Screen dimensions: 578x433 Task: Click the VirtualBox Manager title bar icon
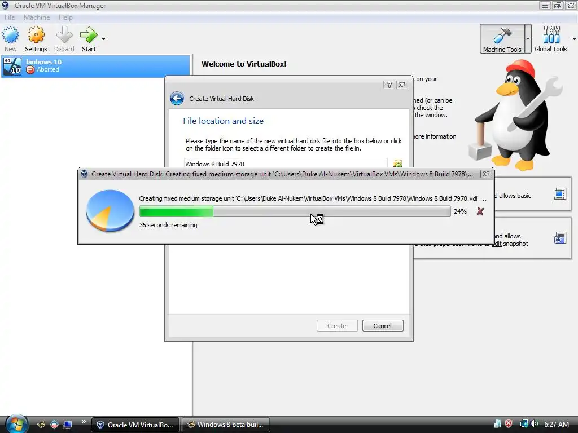pos(5,6)
